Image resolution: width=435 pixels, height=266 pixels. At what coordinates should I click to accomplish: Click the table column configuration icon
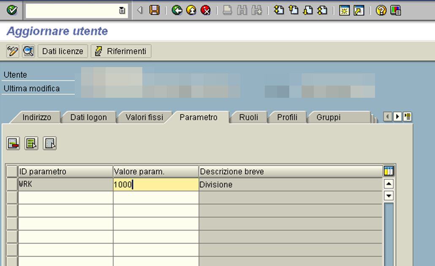[389, 171]
